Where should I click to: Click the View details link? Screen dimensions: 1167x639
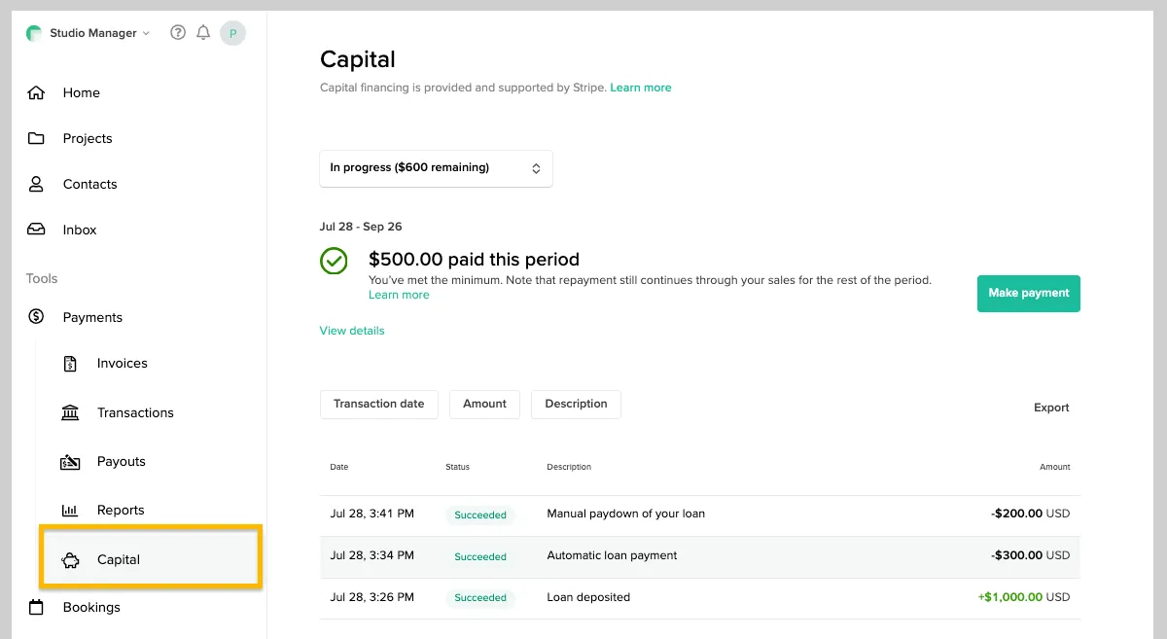coord(352,331)
